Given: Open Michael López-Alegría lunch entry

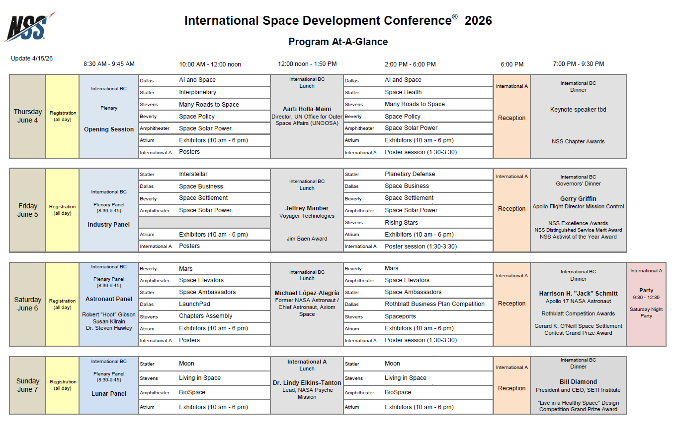Looking at the screenshot, I should coord(307,293).
